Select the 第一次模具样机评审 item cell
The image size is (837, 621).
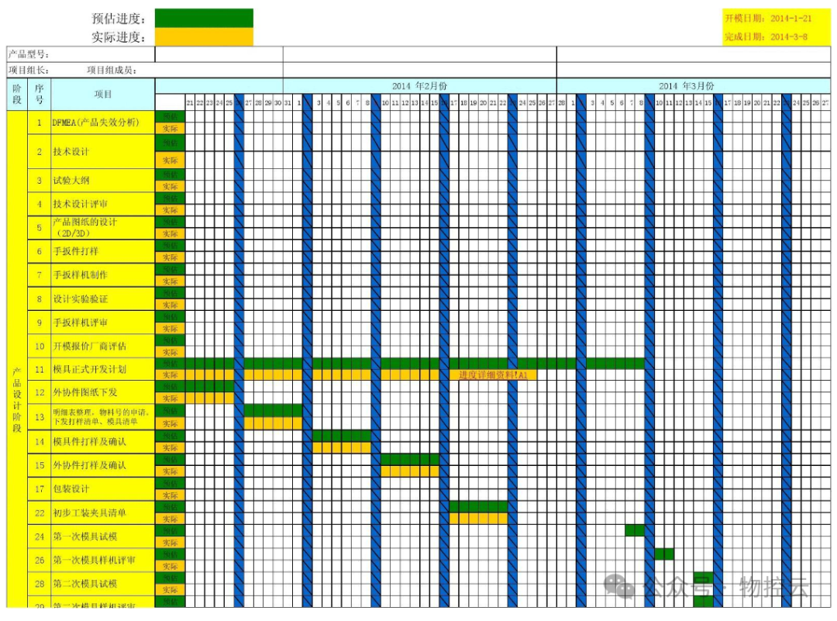pos(103,560)
